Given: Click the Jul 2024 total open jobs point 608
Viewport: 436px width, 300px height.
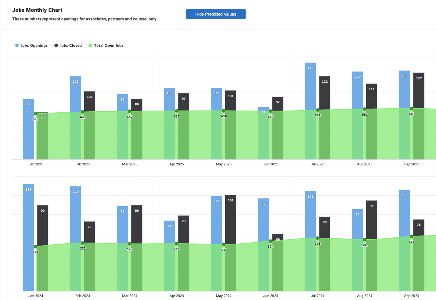Looking at the screenshot, I should click(x=318, y=238).
